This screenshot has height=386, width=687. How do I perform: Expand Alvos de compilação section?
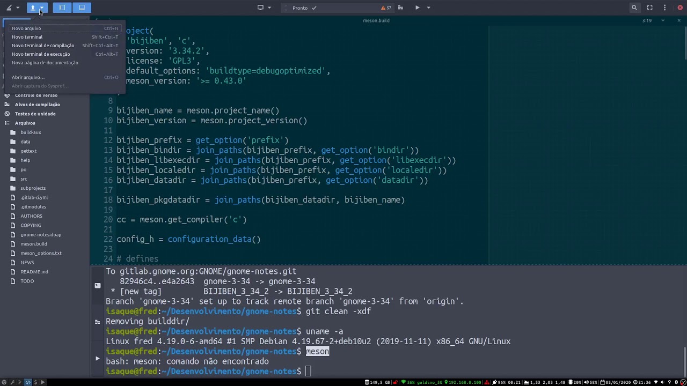coord(37,105)
